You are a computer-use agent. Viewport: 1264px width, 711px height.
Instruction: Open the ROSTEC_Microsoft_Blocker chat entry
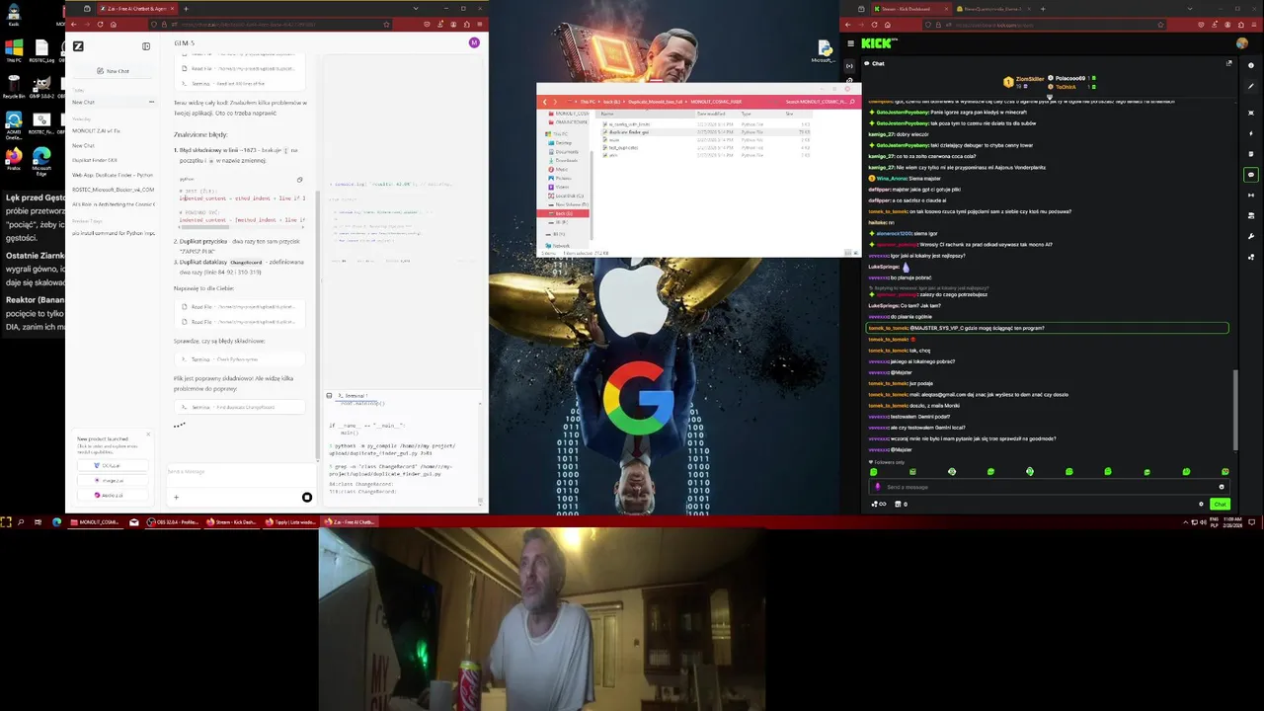(113, 190)
